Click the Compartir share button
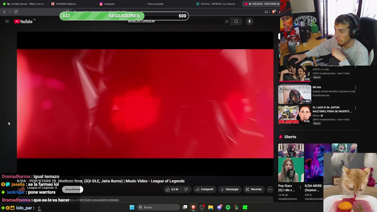The width and height of the screenshot is (377, 212). pos(204,189)
